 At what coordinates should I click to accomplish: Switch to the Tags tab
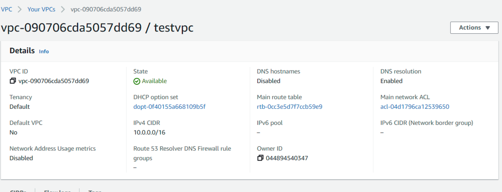95,191
